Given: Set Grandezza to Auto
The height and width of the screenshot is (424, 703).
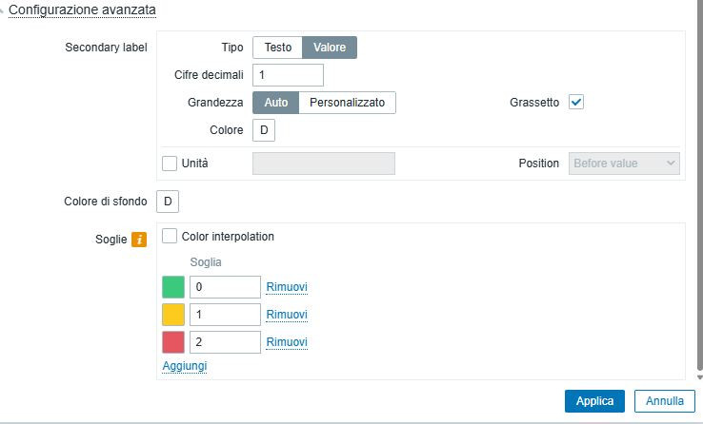Looking at the screenshot, I should (276, 103).
